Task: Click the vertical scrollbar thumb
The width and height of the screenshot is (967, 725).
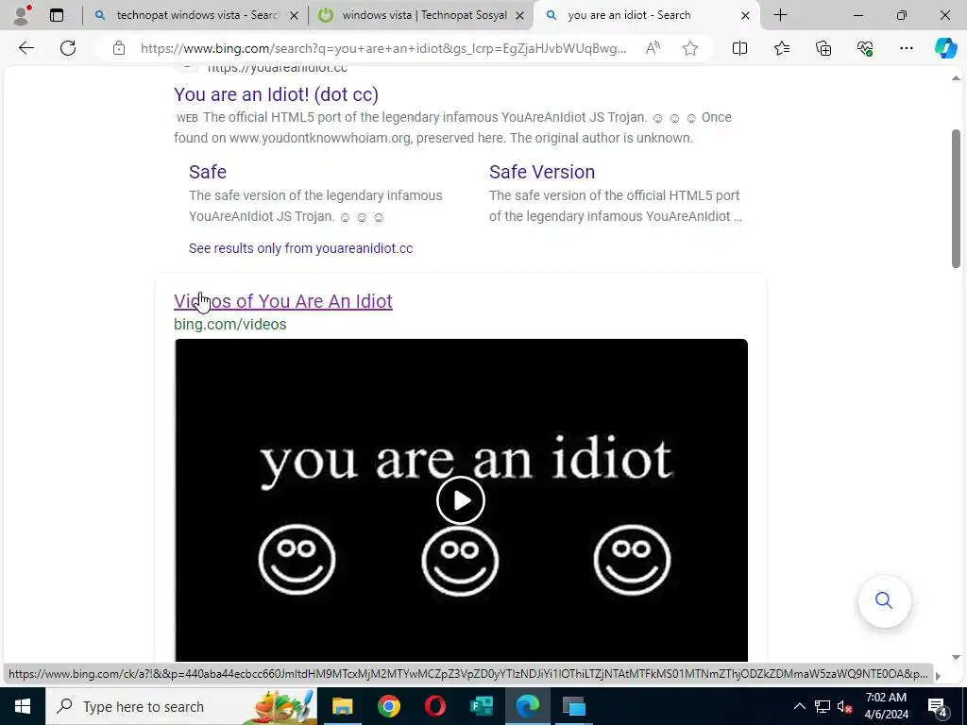Action: pyautogui.click(x=956, y=198)
